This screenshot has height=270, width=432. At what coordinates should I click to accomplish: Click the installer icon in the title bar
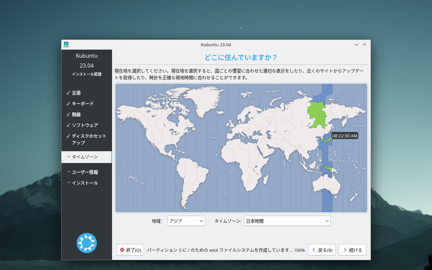click(66, 45)
